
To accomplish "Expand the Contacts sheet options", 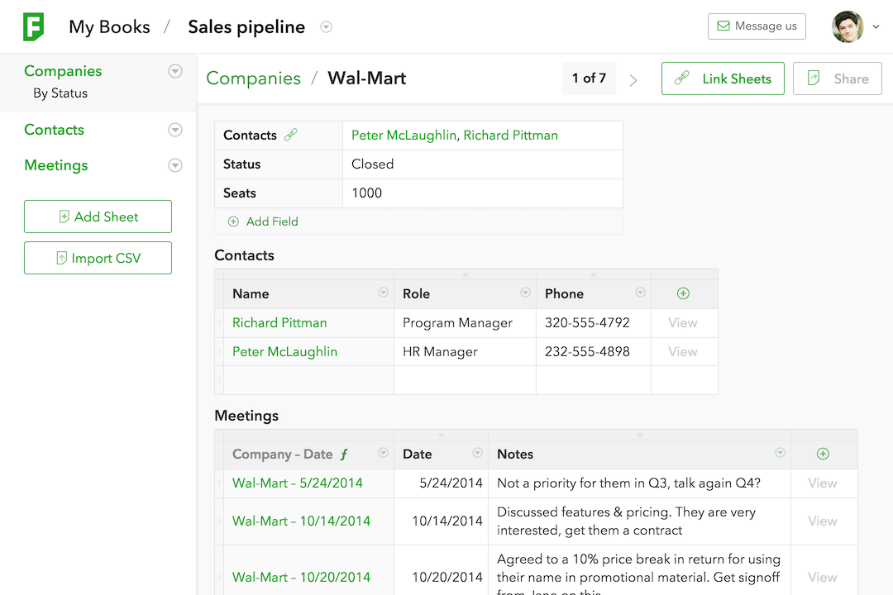I will [x=175, y=130].
